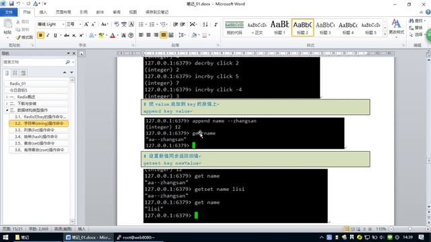
Task: Click the Phonetic Guide icon
Action: pyautogui.click(x=124, y=24)
